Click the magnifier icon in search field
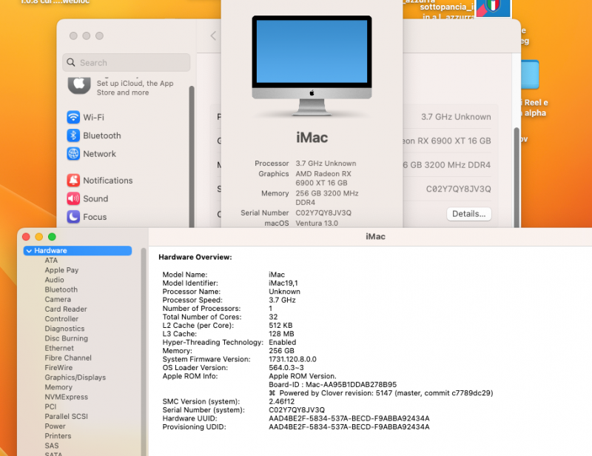 [71, 62]
